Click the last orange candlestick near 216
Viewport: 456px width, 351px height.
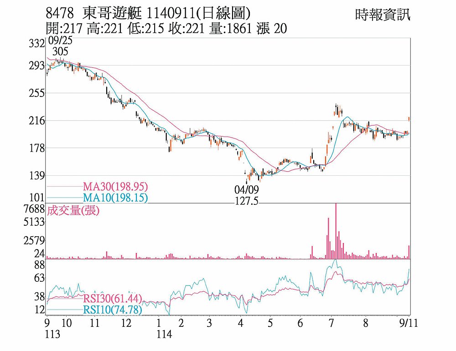click(x=409, y=119)
